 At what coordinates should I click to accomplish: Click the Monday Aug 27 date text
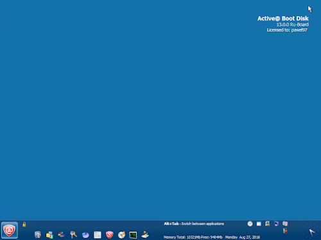(243, 237)
